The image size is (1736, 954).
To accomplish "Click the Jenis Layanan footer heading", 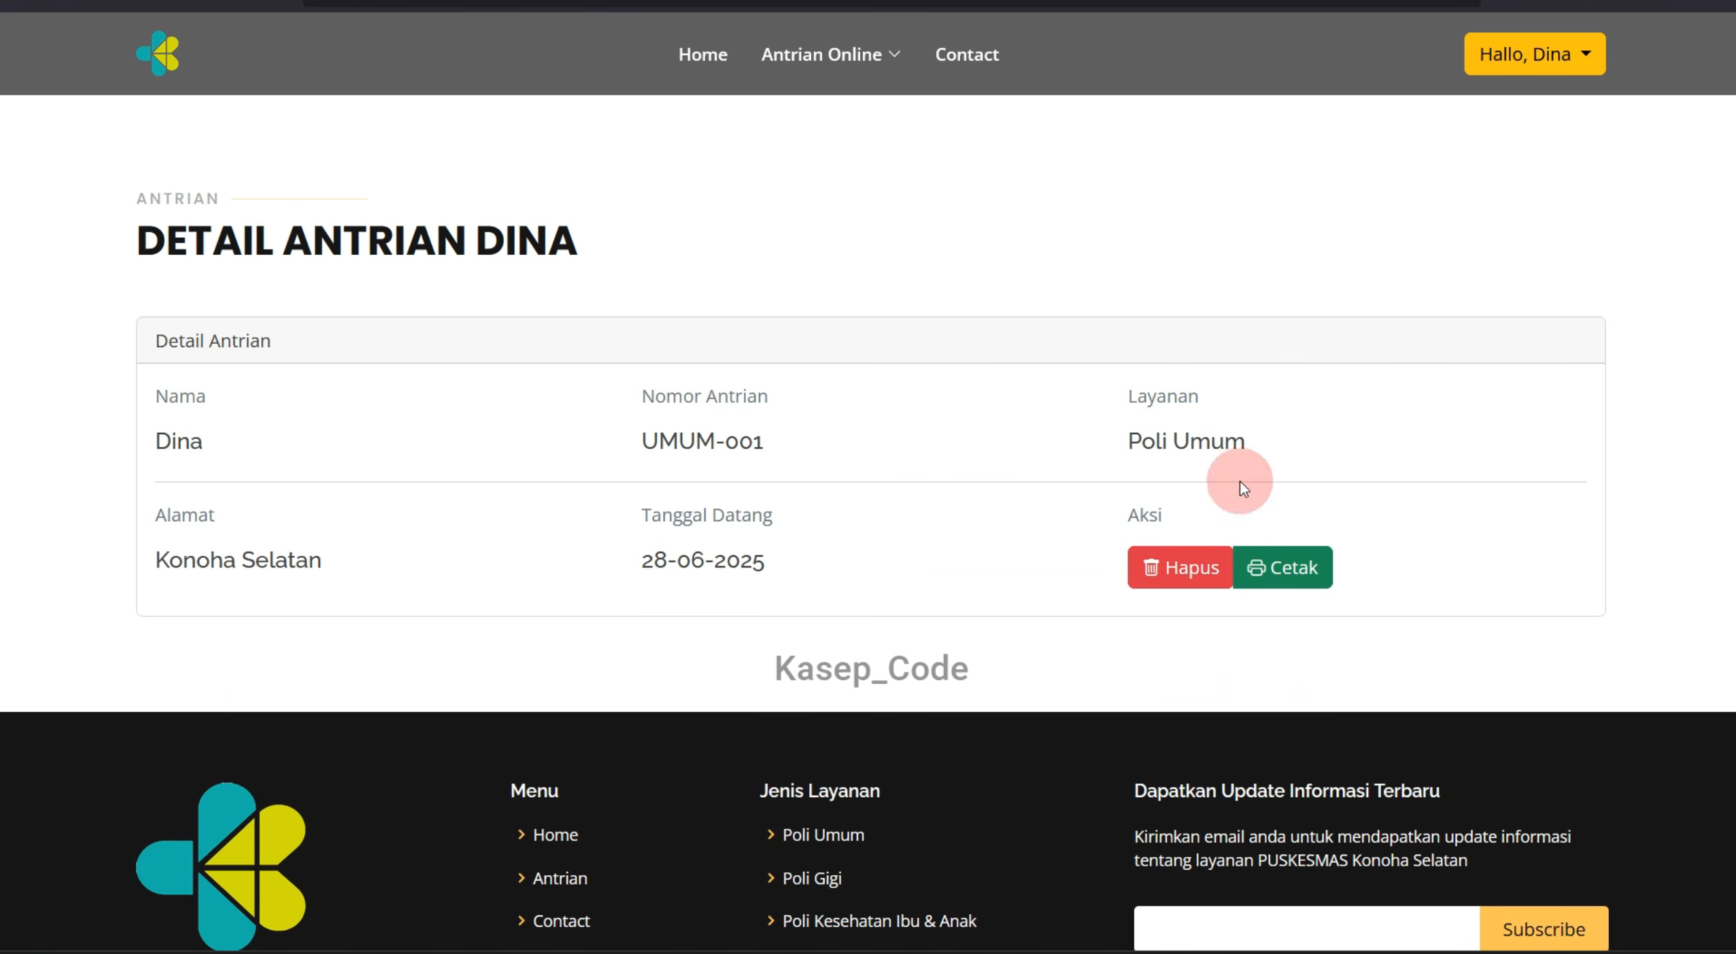I will (x=819, y=791).
